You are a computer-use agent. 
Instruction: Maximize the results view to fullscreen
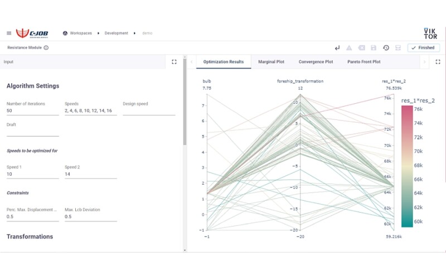(x=438, y=62)
